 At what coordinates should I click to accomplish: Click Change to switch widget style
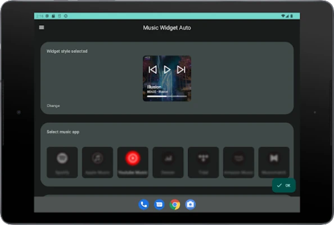(53, 106)
